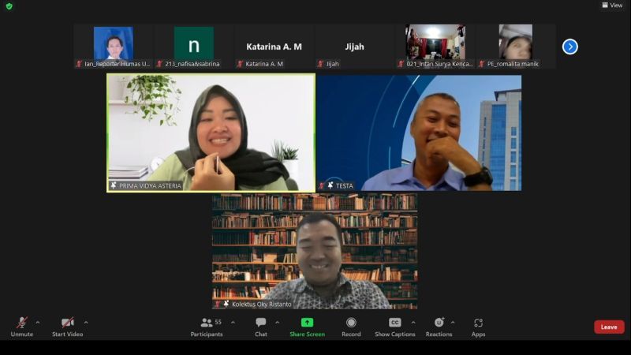This screenshot has height=355, width=631.
Task: Start recording the meeting
Action: [351, 323]
